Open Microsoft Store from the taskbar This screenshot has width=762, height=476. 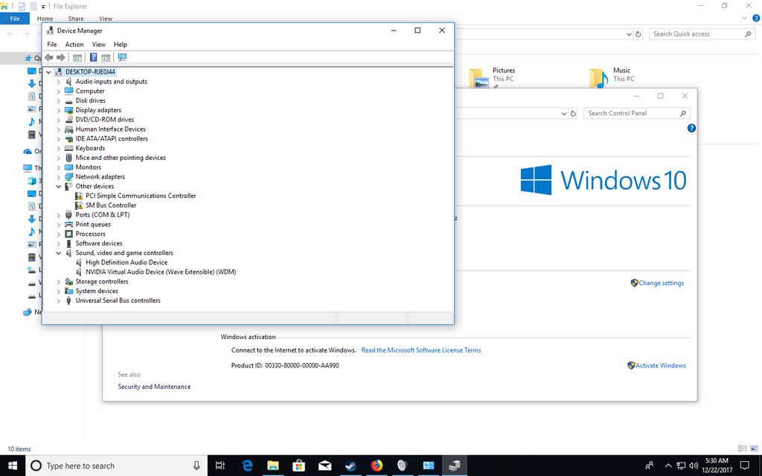299,466
